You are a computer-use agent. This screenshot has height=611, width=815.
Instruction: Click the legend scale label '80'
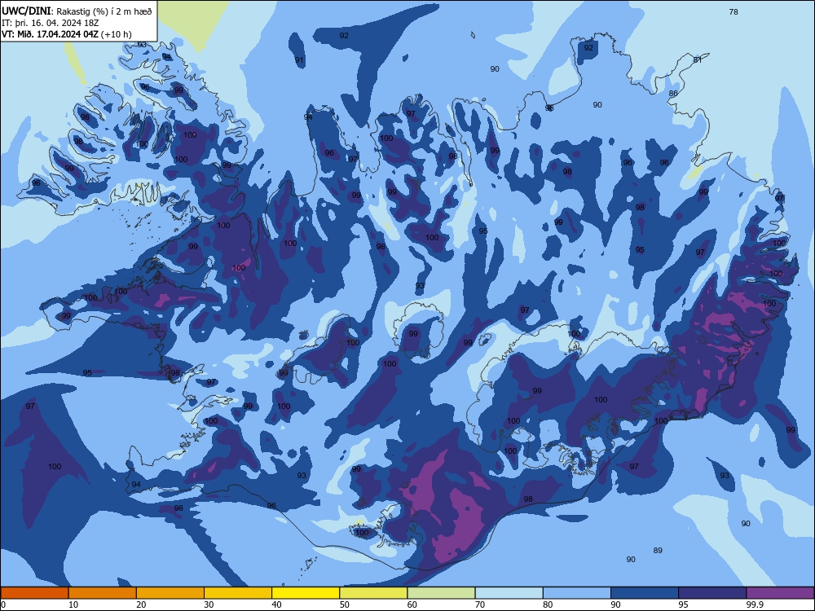pos(548,604)
